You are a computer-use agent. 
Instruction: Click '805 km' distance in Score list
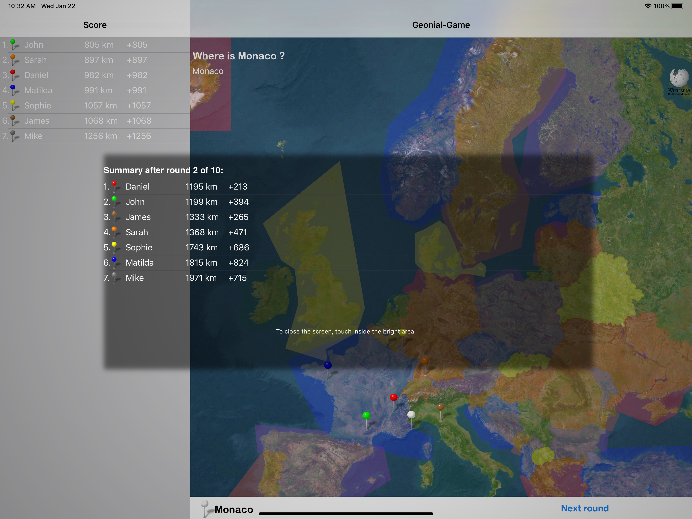point(99,45)
